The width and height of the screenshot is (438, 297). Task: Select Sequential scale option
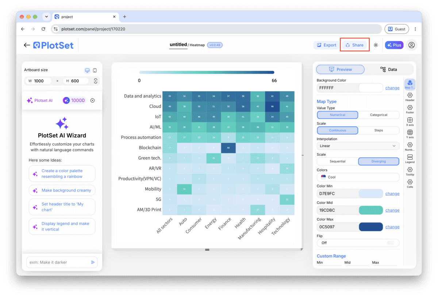click(x=338, y=161)
